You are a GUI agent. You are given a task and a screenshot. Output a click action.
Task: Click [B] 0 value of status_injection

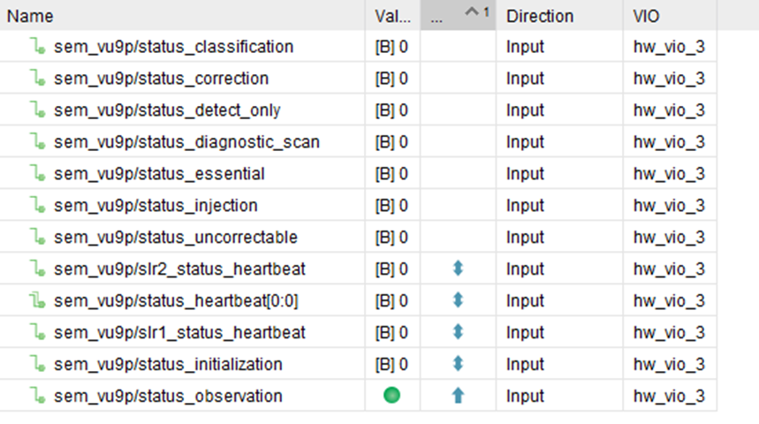[x=391, y=206]
